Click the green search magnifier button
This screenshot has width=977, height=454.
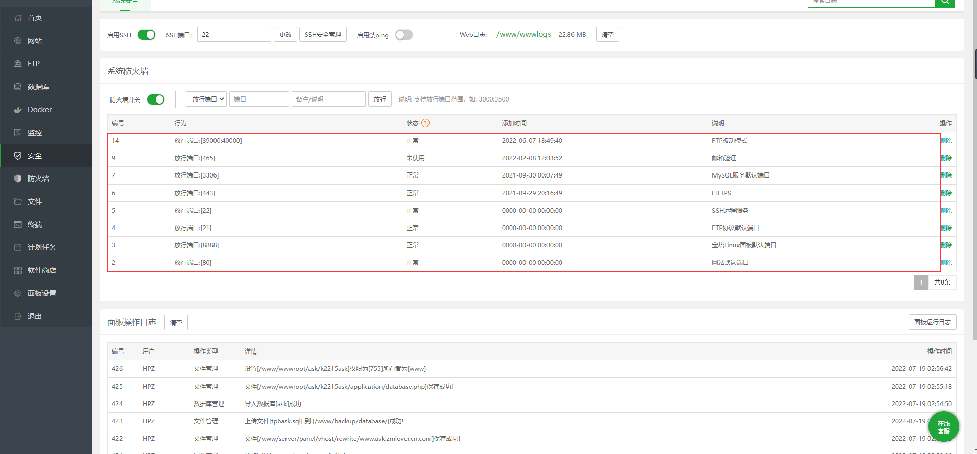(x=945, y=3)
